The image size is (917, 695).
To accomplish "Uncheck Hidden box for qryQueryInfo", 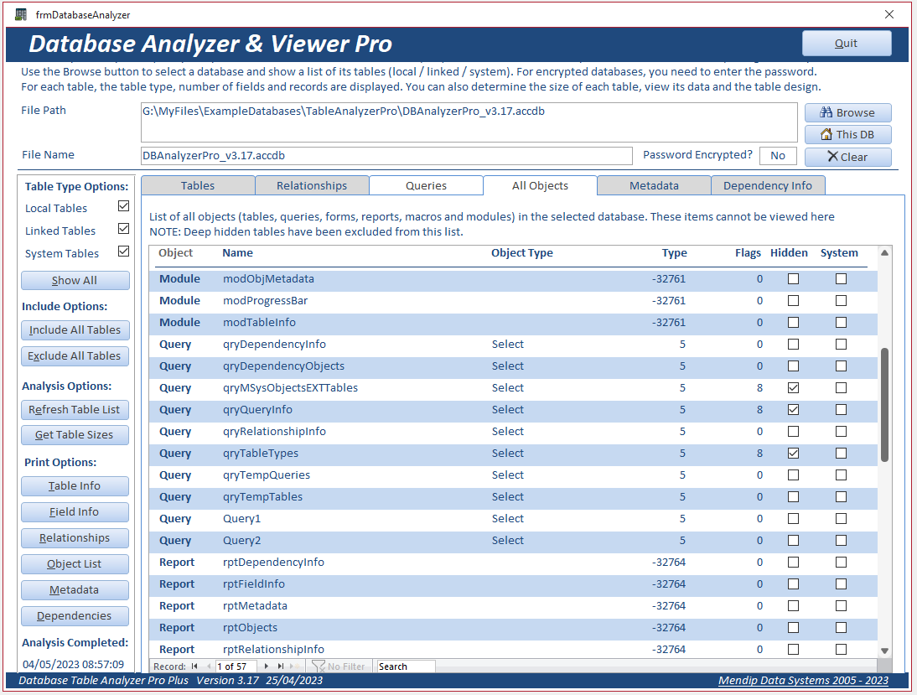I will point(793,409).
